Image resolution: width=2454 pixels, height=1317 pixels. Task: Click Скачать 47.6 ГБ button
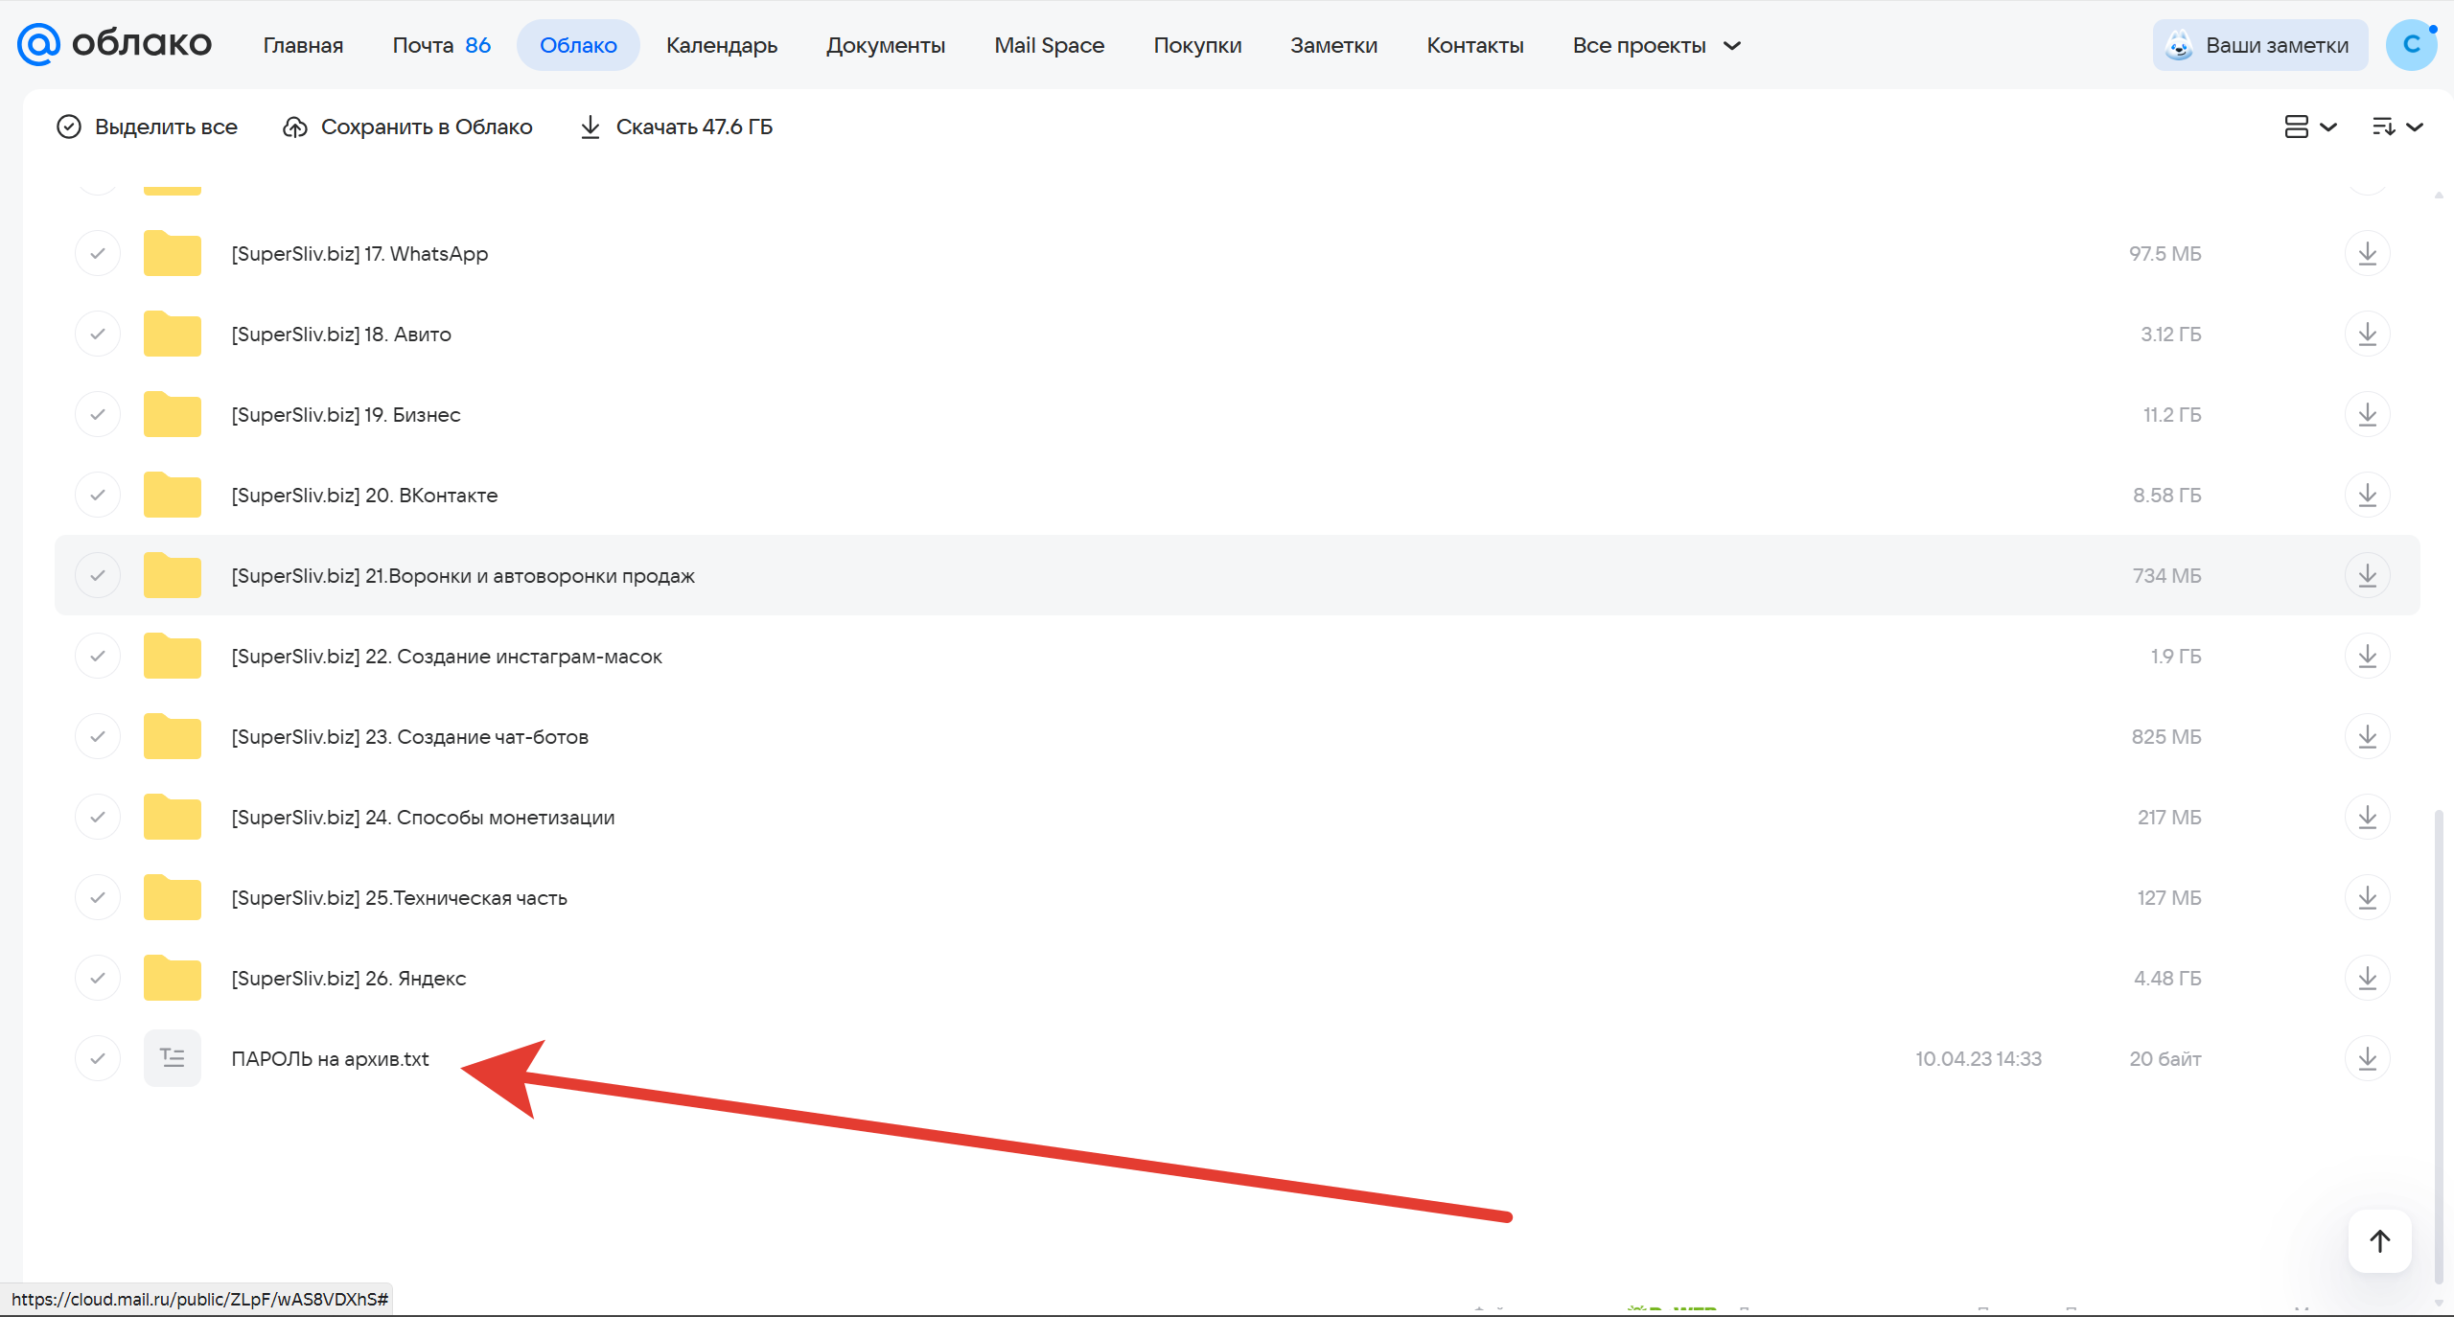click(676, 127)
